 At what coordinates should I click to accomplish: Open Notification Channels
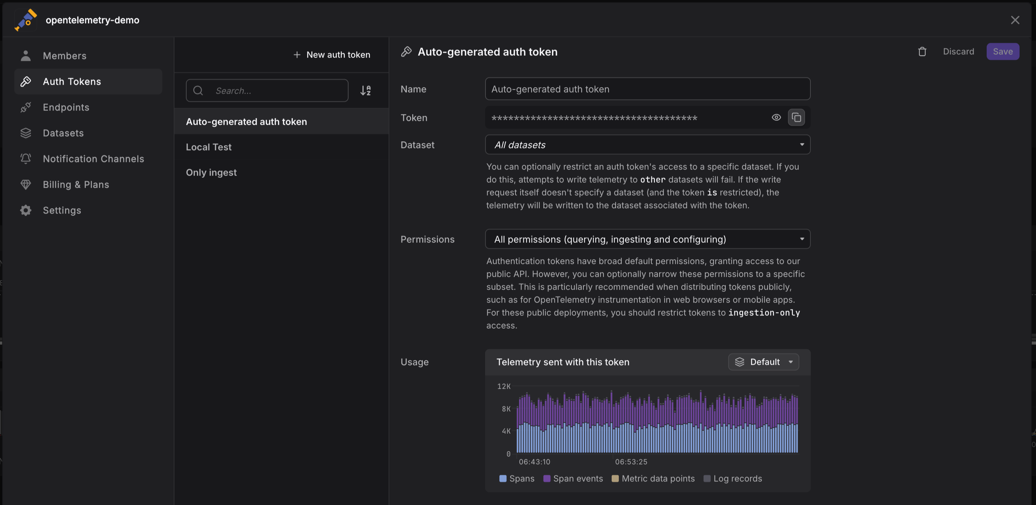point(93,159)
